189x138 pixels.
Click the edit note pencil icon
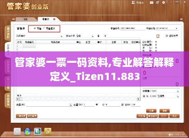pyautogui.click(x=158, y=36)
